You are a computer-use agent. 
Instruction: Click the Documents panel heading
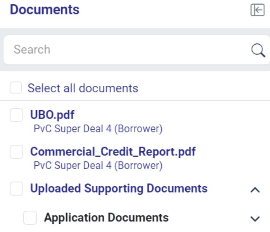tap(45, 10)
